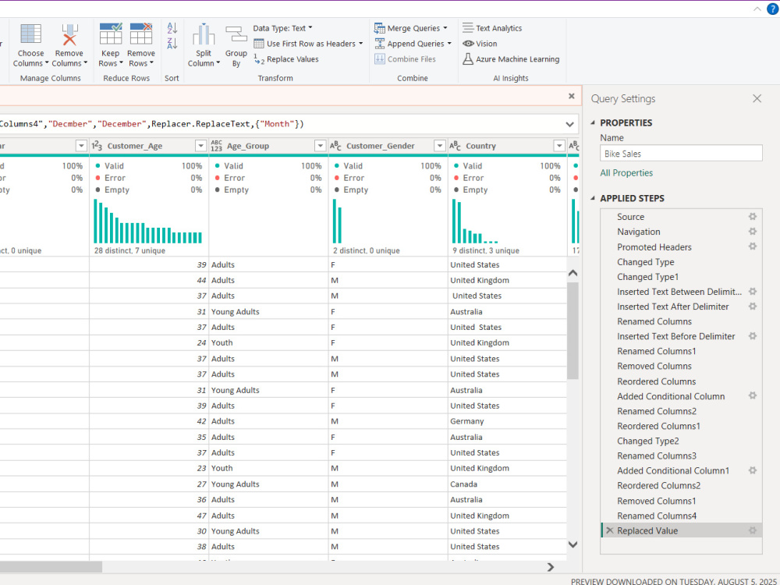Open the Merge Queries menu
The width and height of the screenshot is (780, 585).
[x=411, y=28]
